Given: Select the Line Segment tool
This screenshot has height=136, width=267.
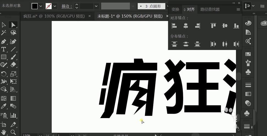Looking at the screenshot, I should (13, 50).
